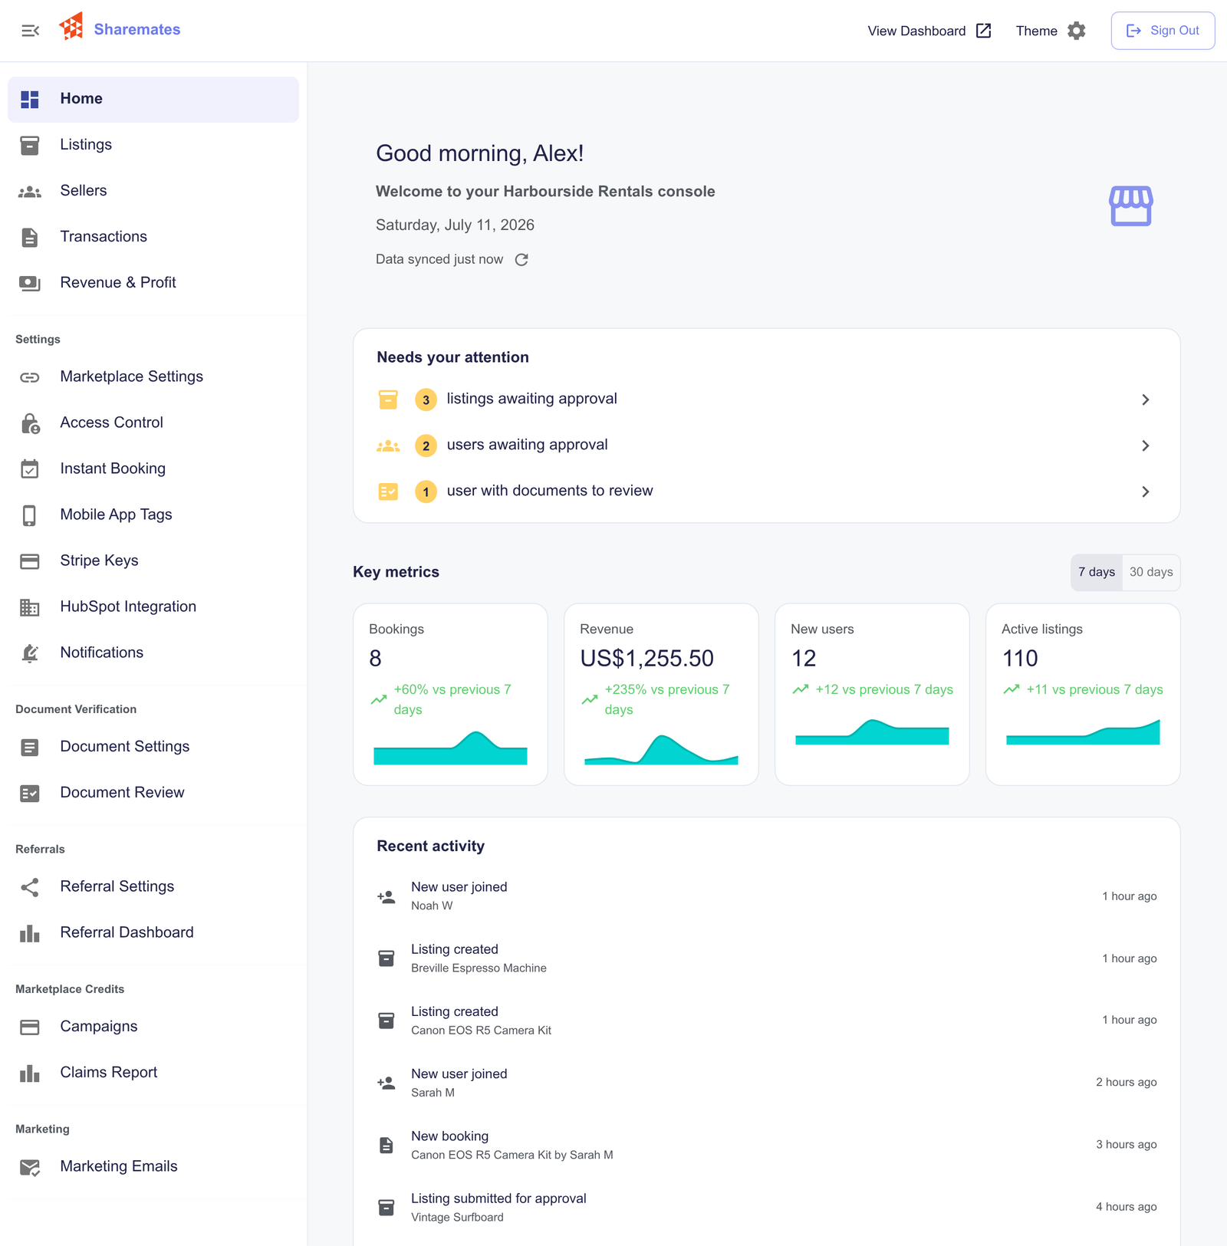
Task: Open listings awaiting approval row
Action: click(766, 399)
